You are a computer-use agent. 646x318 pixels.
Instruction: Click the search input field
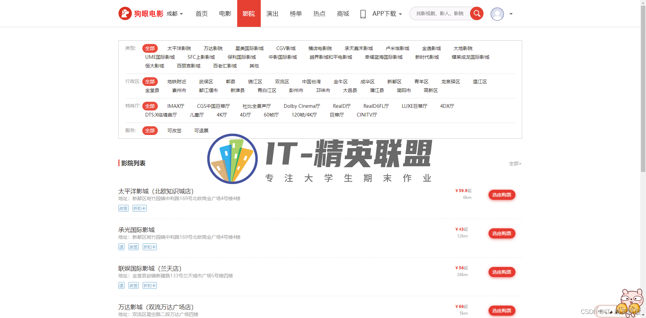440,13
